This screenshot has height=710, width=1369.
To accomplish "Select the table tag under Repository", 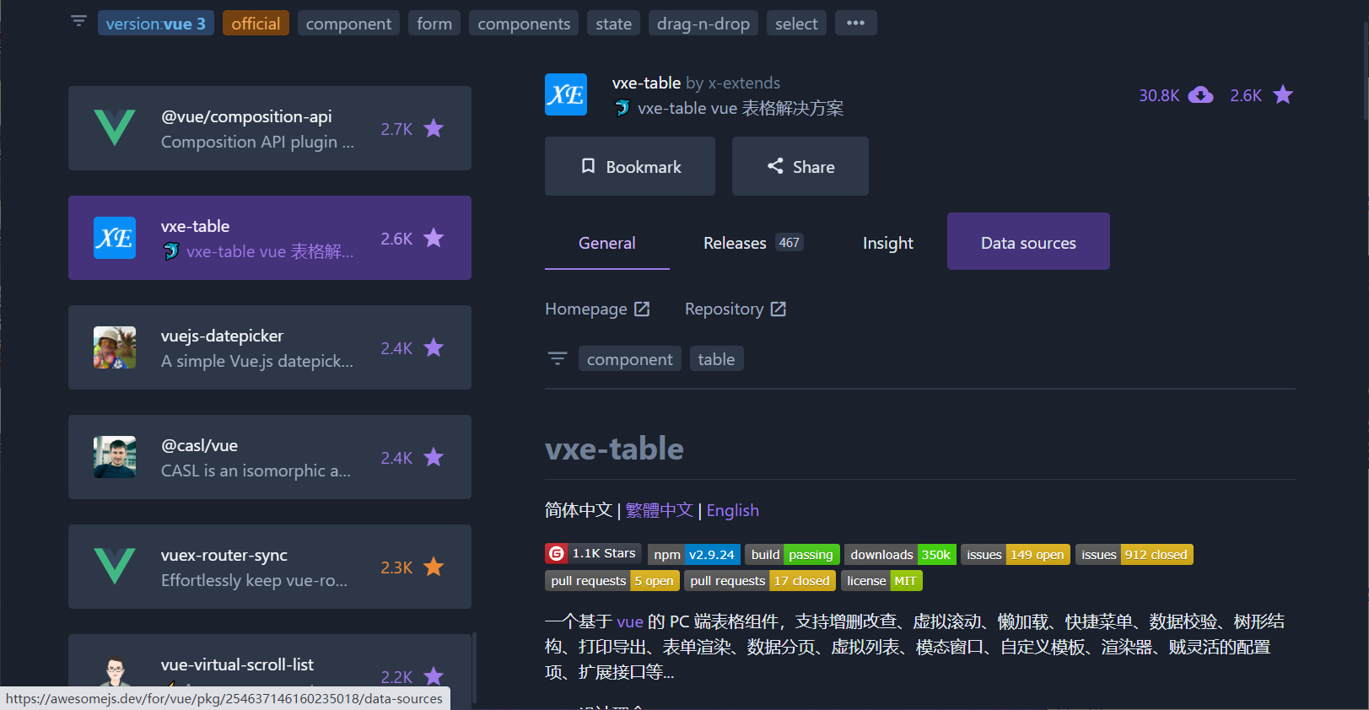I will click(716, 359).
